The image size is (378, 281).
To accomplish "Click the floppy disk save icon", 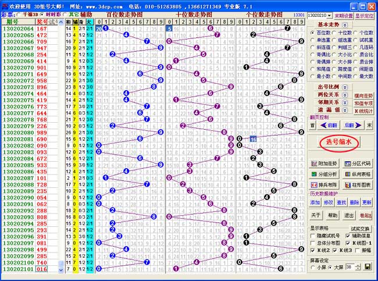I will (368, 266).
